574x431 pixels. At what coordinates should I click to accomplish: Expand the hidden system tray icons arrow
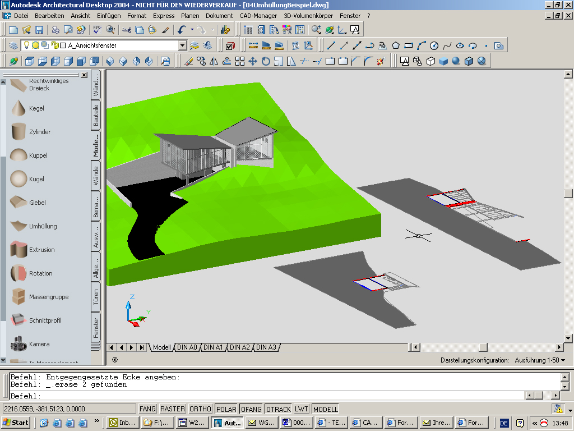click(534, 423)
